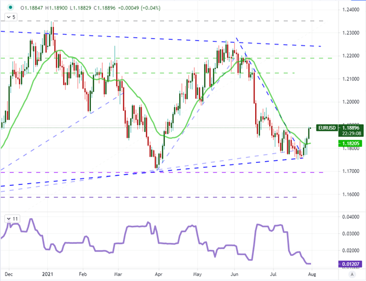Click the purple 0.01207 indicator value label

click(350, 264)
